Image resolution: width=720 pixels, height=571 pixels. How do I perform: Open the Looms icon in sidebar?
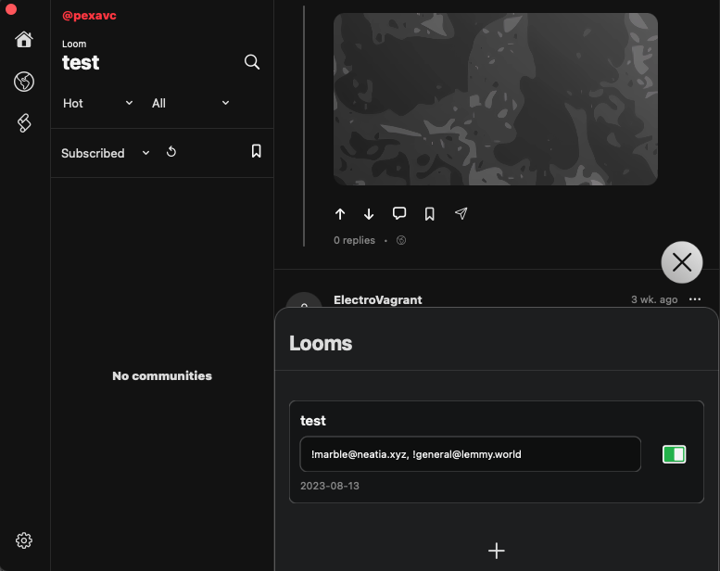tap(24, 123)
